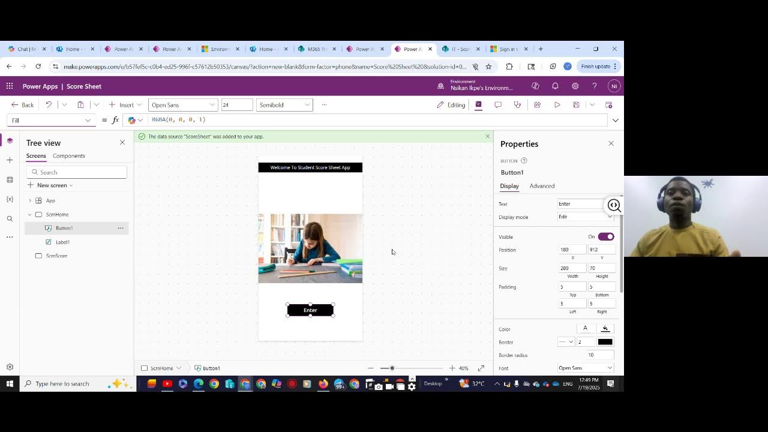Click the zoom slider handle
Screen dimensions: 768x432
pyautogui.click(x=392, y=368)
